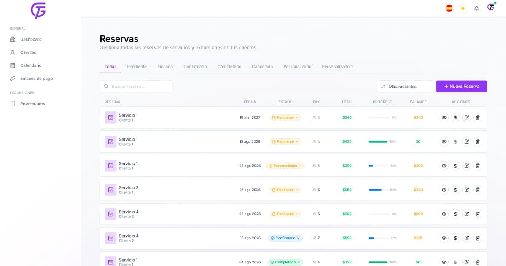
Task: Open the Confirmado status dropdown on 05 ago 2026
Action: point(285,238)
